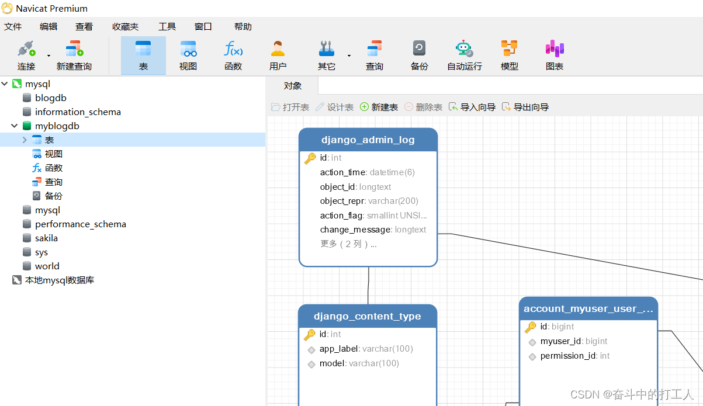Screen dimensions: 703x406
Task: Open the 用户 (Users) manager
Action: click(278, 55)
